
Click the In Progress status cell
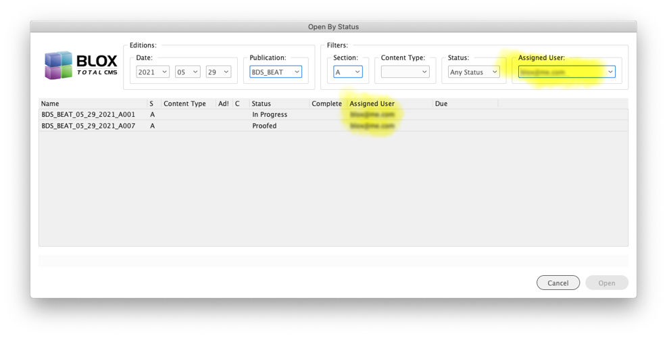[270, 114]
